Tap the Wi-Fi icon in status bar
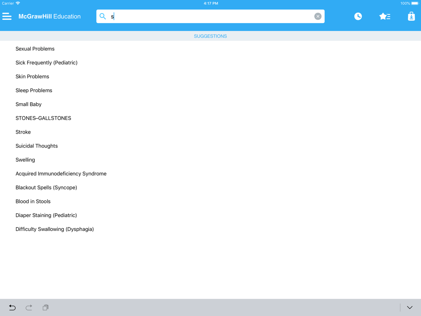Viewport: 421px width, 316px height. (x=18, y=3)
